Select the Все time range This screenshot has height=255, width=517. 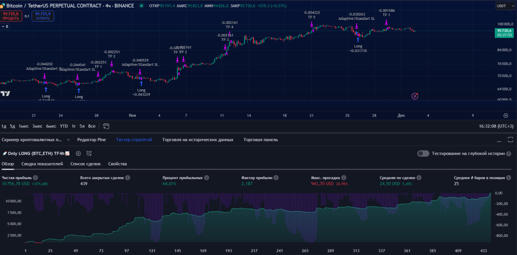92,126
